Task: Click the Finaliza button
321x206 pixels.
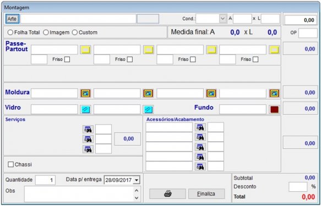Action: [206, 193]
